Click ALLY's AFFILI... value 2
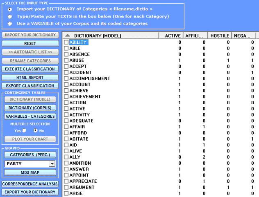 click(x=204, y=157)
